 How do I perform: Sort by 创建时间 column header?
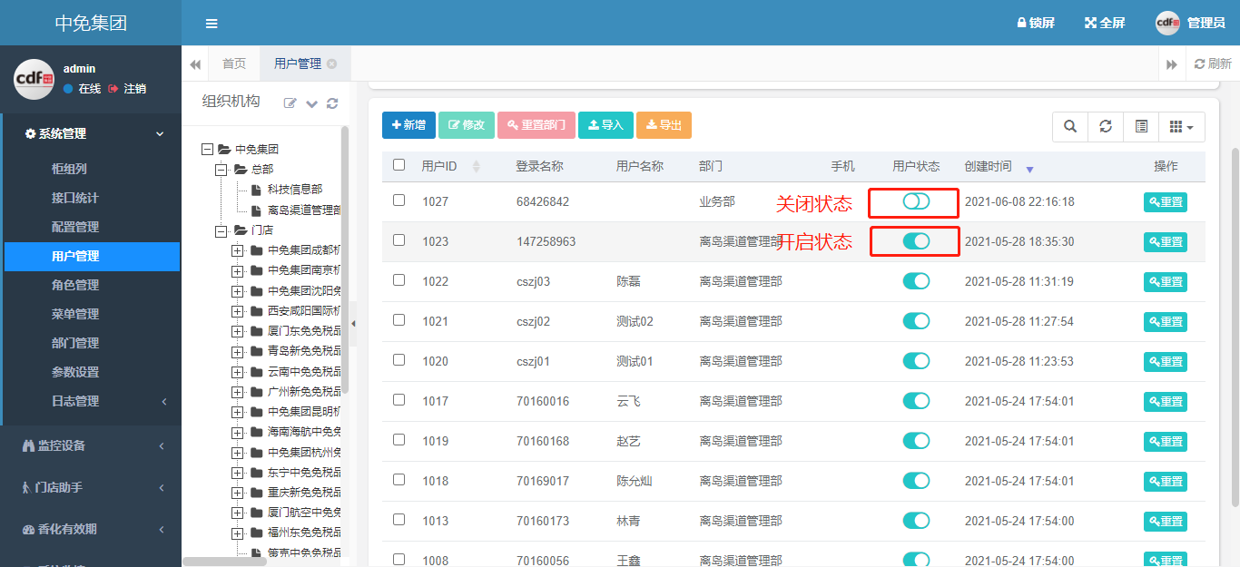[989, 167]
